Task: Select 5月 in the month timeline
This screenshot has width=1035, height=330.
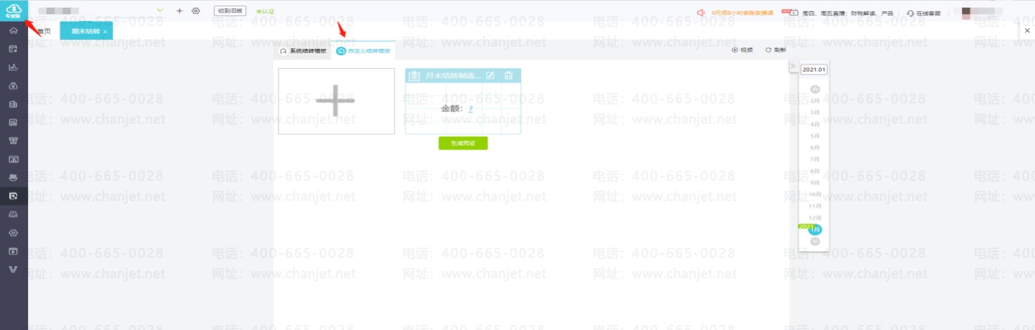Action: (x=815, y=136)
